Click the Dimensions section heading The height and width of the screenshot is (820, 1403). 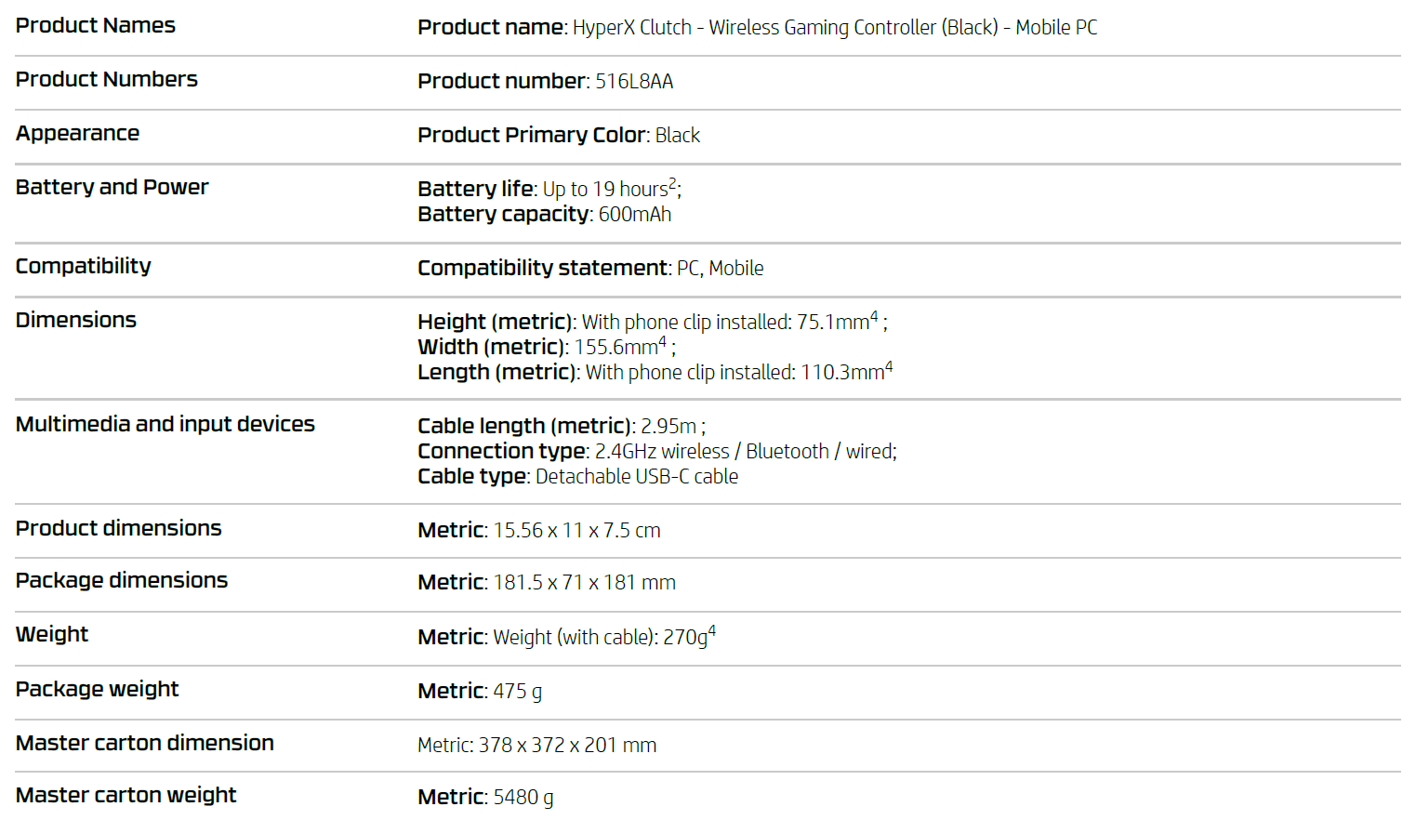click(x=75, y=320)
